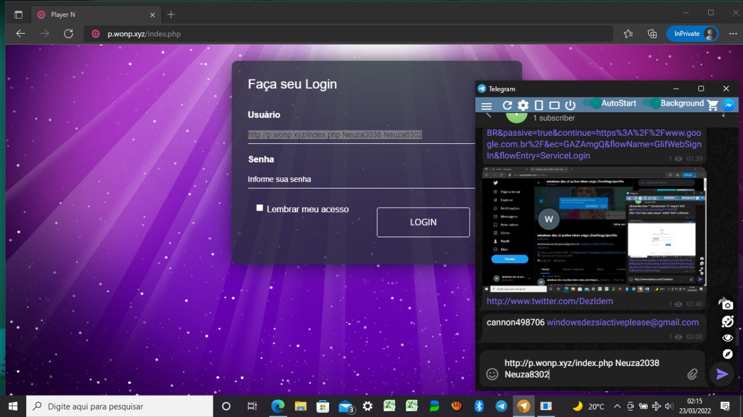Screen dimensions: 743x417
Task: Open the windowsdezsiactiveplease@gmail.com link
Action: 623,322
